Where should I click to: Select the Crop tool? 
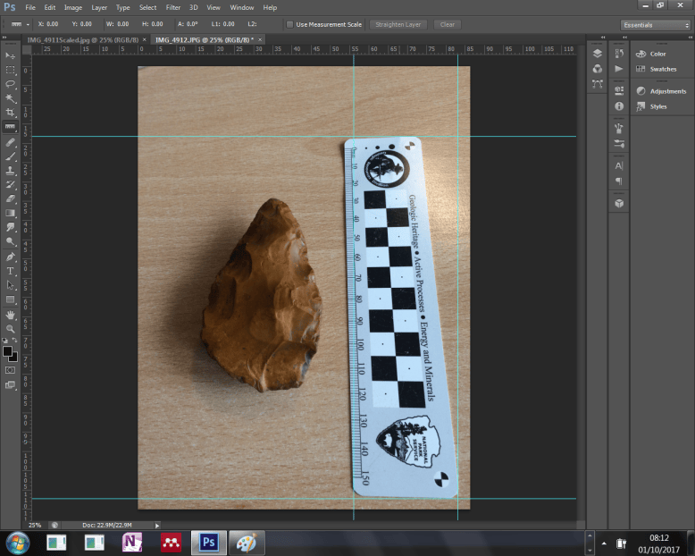tap(10, 113)
